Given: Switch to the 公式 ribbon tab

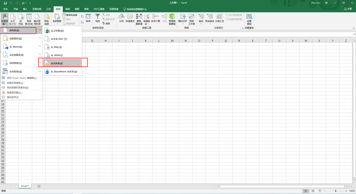Looking at the screenshot, I should (x=48, y=9).
